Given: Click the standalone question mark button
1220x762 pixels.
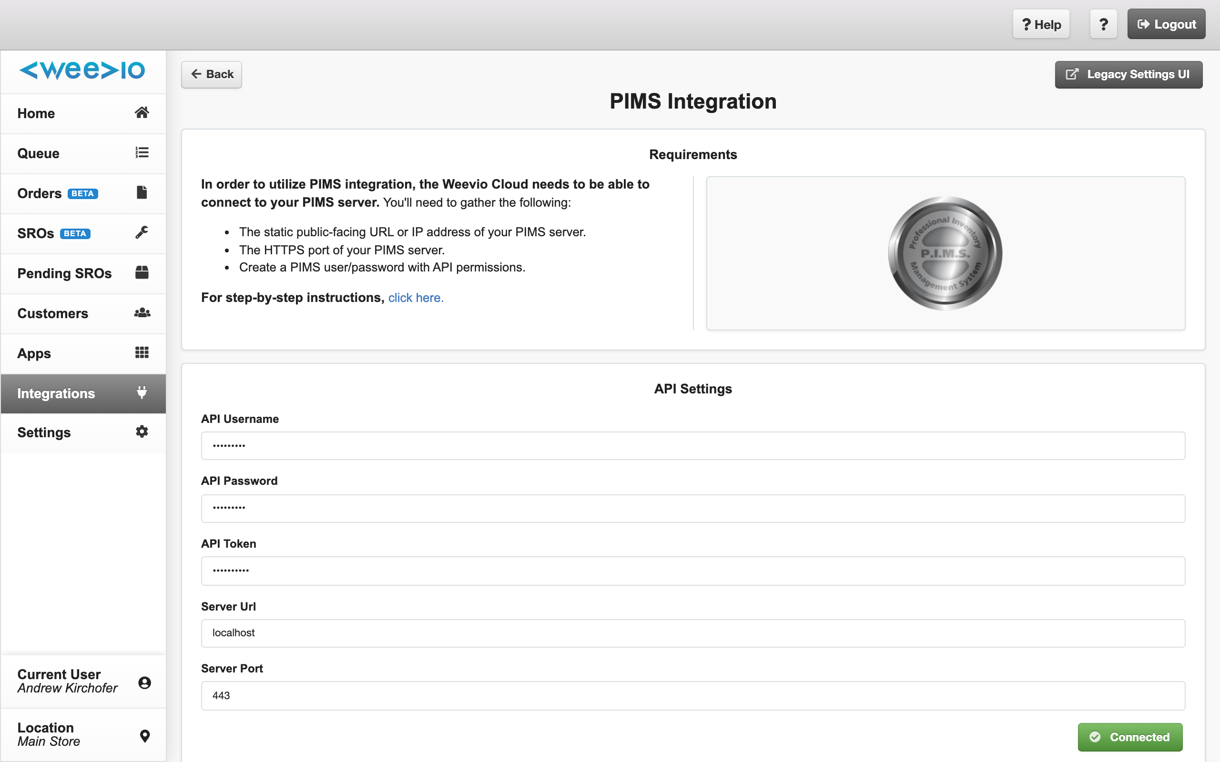Looking at the screenshot, I should (1103, 24).
